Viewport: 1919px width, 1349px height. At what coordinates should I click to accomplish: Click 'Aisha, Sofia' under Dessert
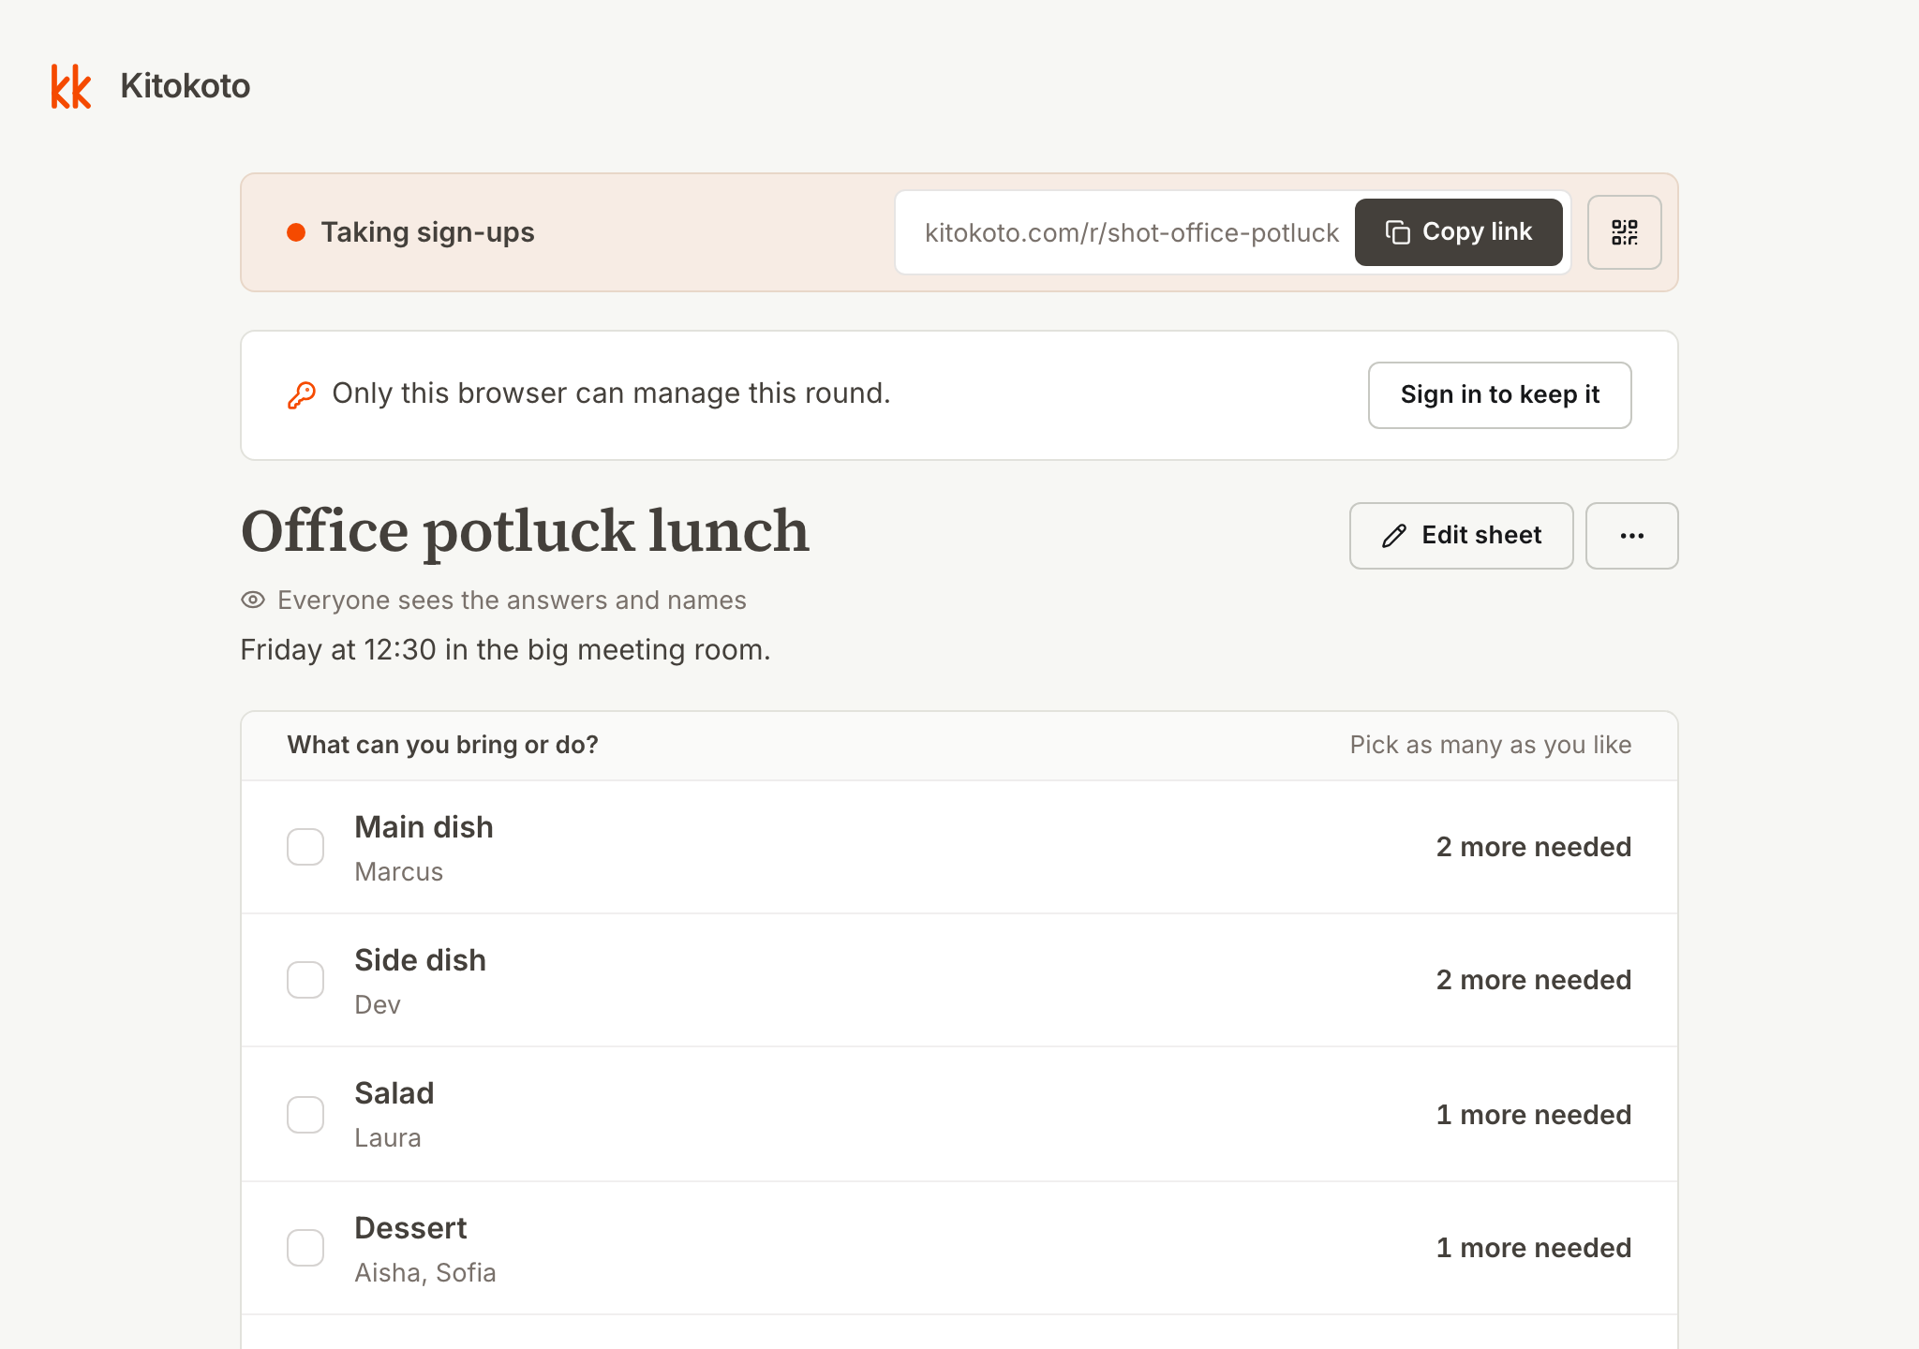coord(425,1272)
